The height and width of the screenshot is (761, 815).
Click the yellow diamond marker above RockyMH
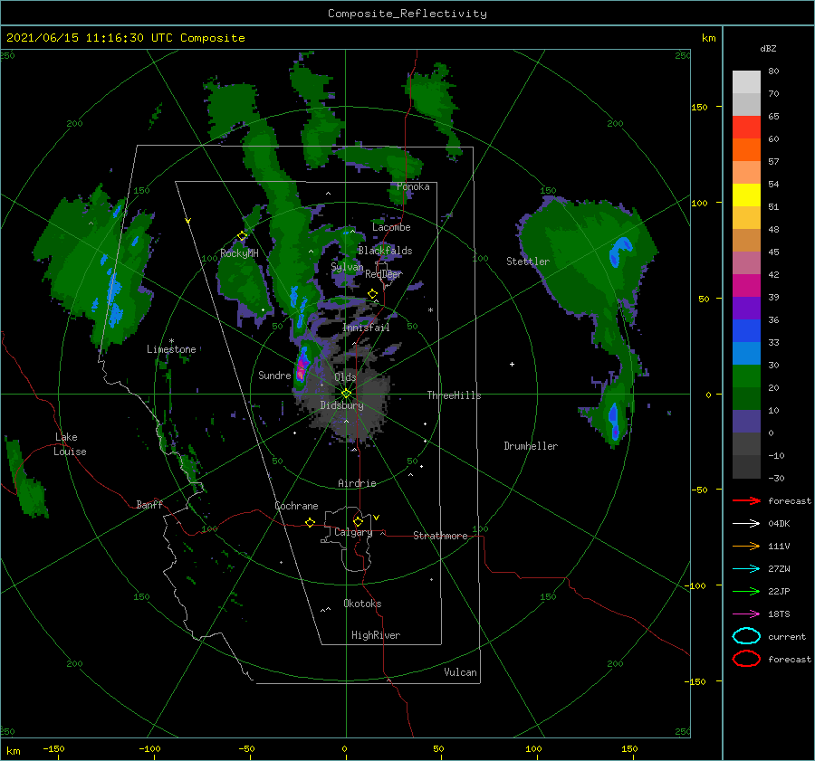coord(242,236)
